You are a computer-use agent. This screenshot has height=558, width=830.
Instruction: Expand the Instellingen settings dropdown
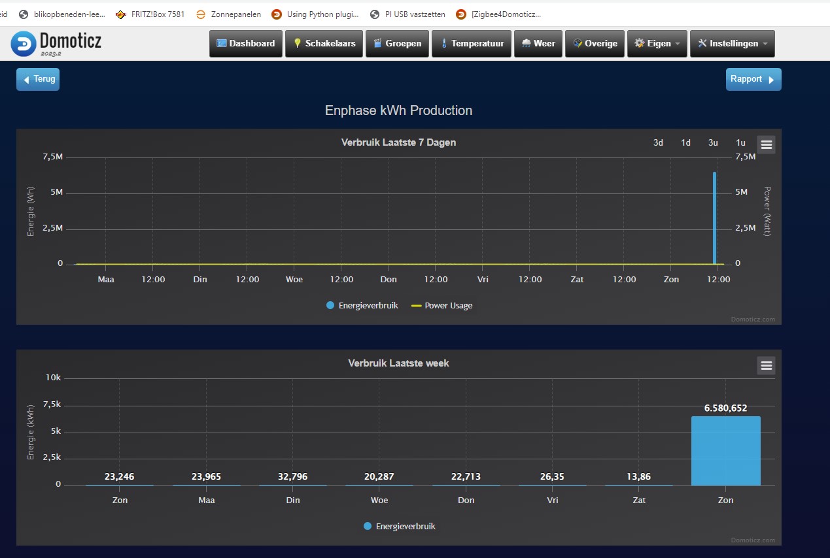(x=732, y=44)
